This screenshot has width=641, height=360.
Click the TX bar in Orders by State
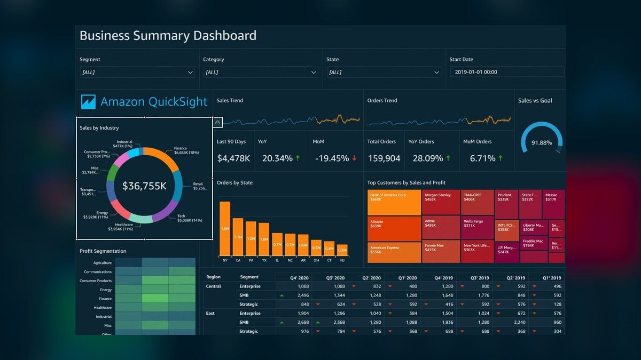264,239
